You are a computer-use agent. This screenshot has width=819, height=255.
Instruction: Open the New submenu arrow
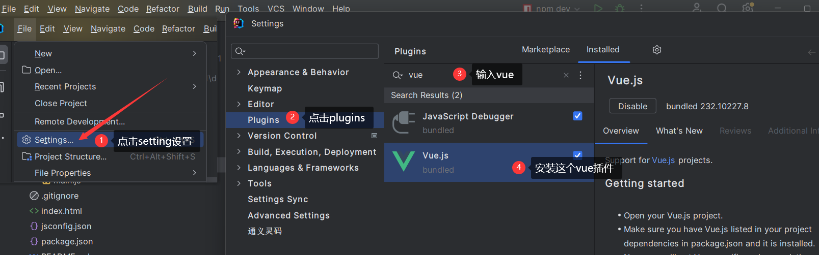[x=194, y=53]
